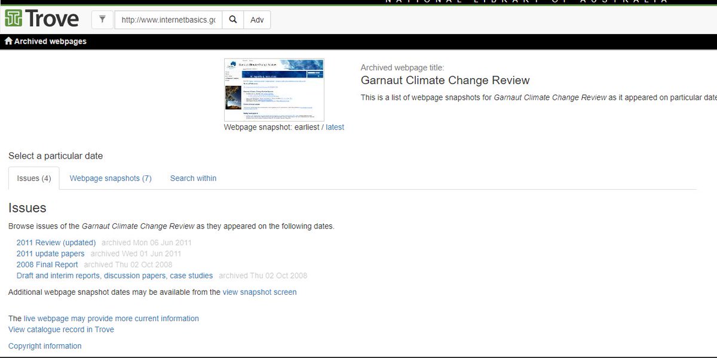Viewport: 717px width, 358px height.
Task: Click the 'Issues' section heading
Action: pyautogui.click(x=27, y=208)
